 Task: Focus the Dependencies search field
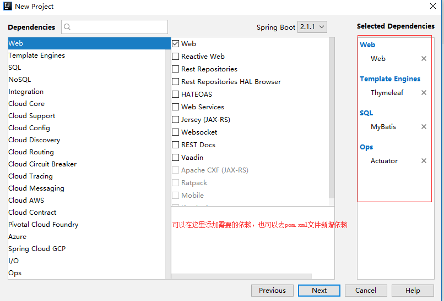pyautogui.click(x=115, y=27)
